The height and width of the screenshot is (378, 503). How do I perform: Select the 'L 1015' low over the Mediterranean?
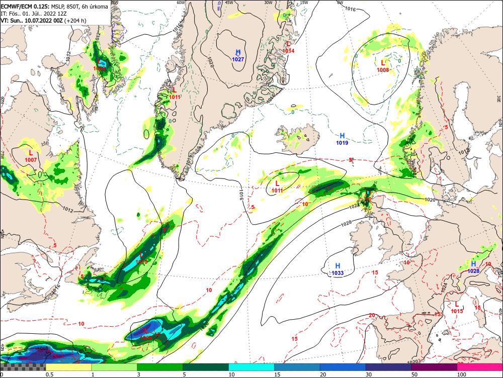[457, 308]
